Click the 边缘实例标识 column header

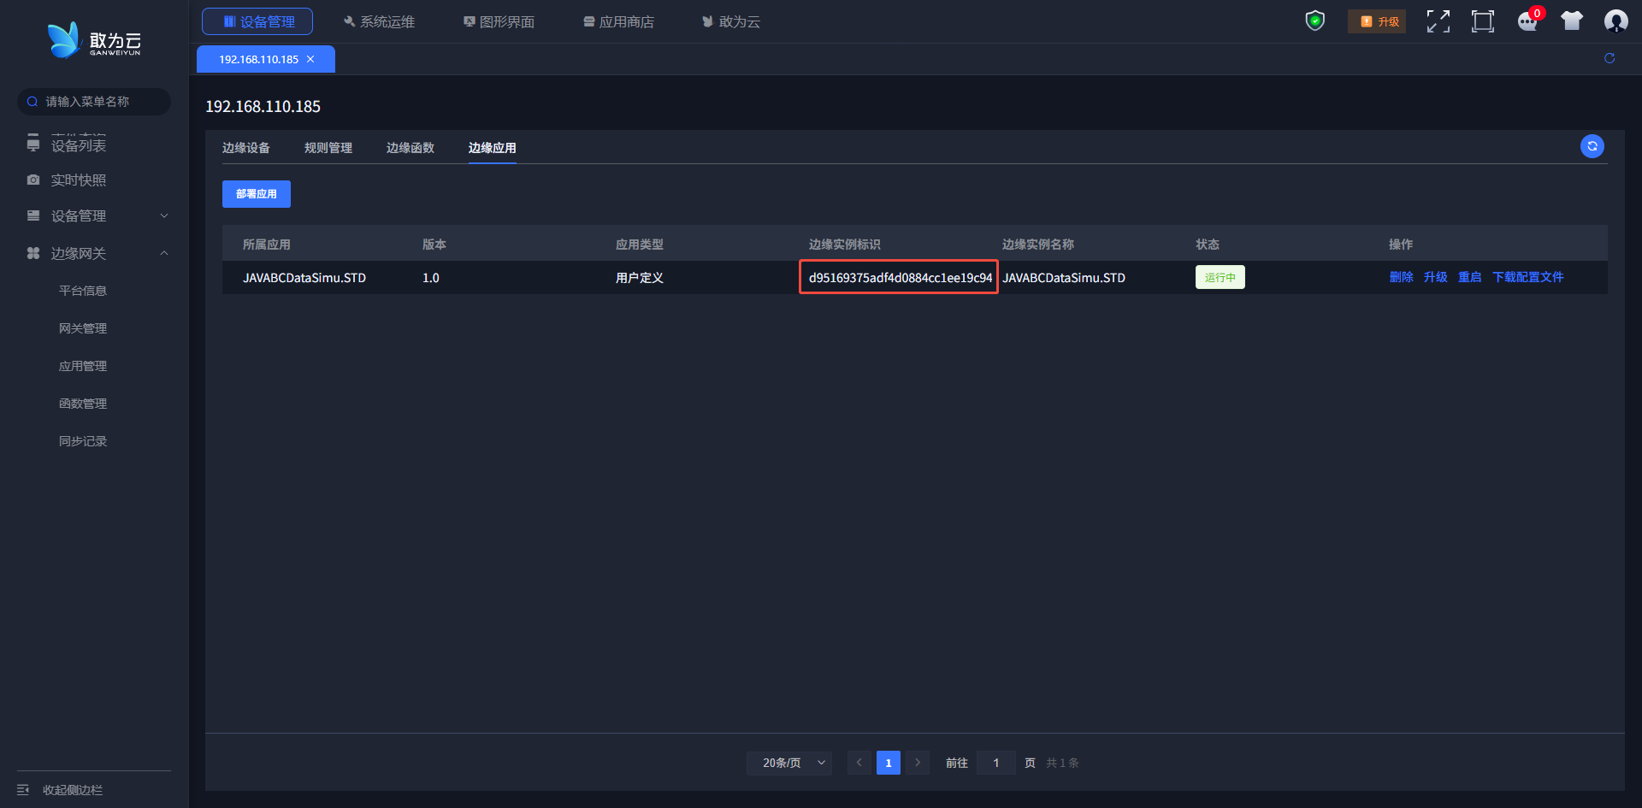tap(845, 245)
